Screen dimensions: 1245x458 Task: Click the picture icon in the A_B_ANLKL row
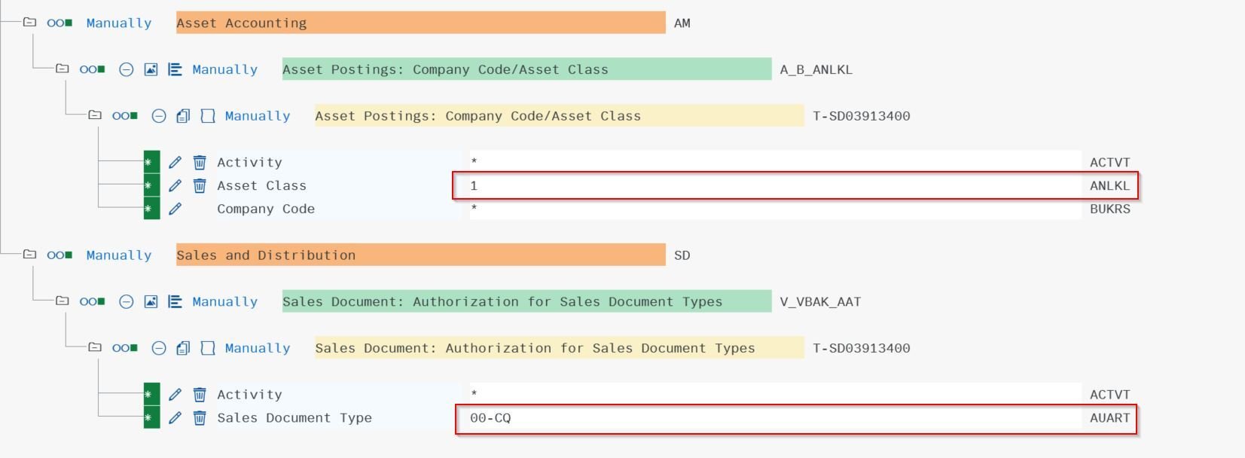[151, 70]
